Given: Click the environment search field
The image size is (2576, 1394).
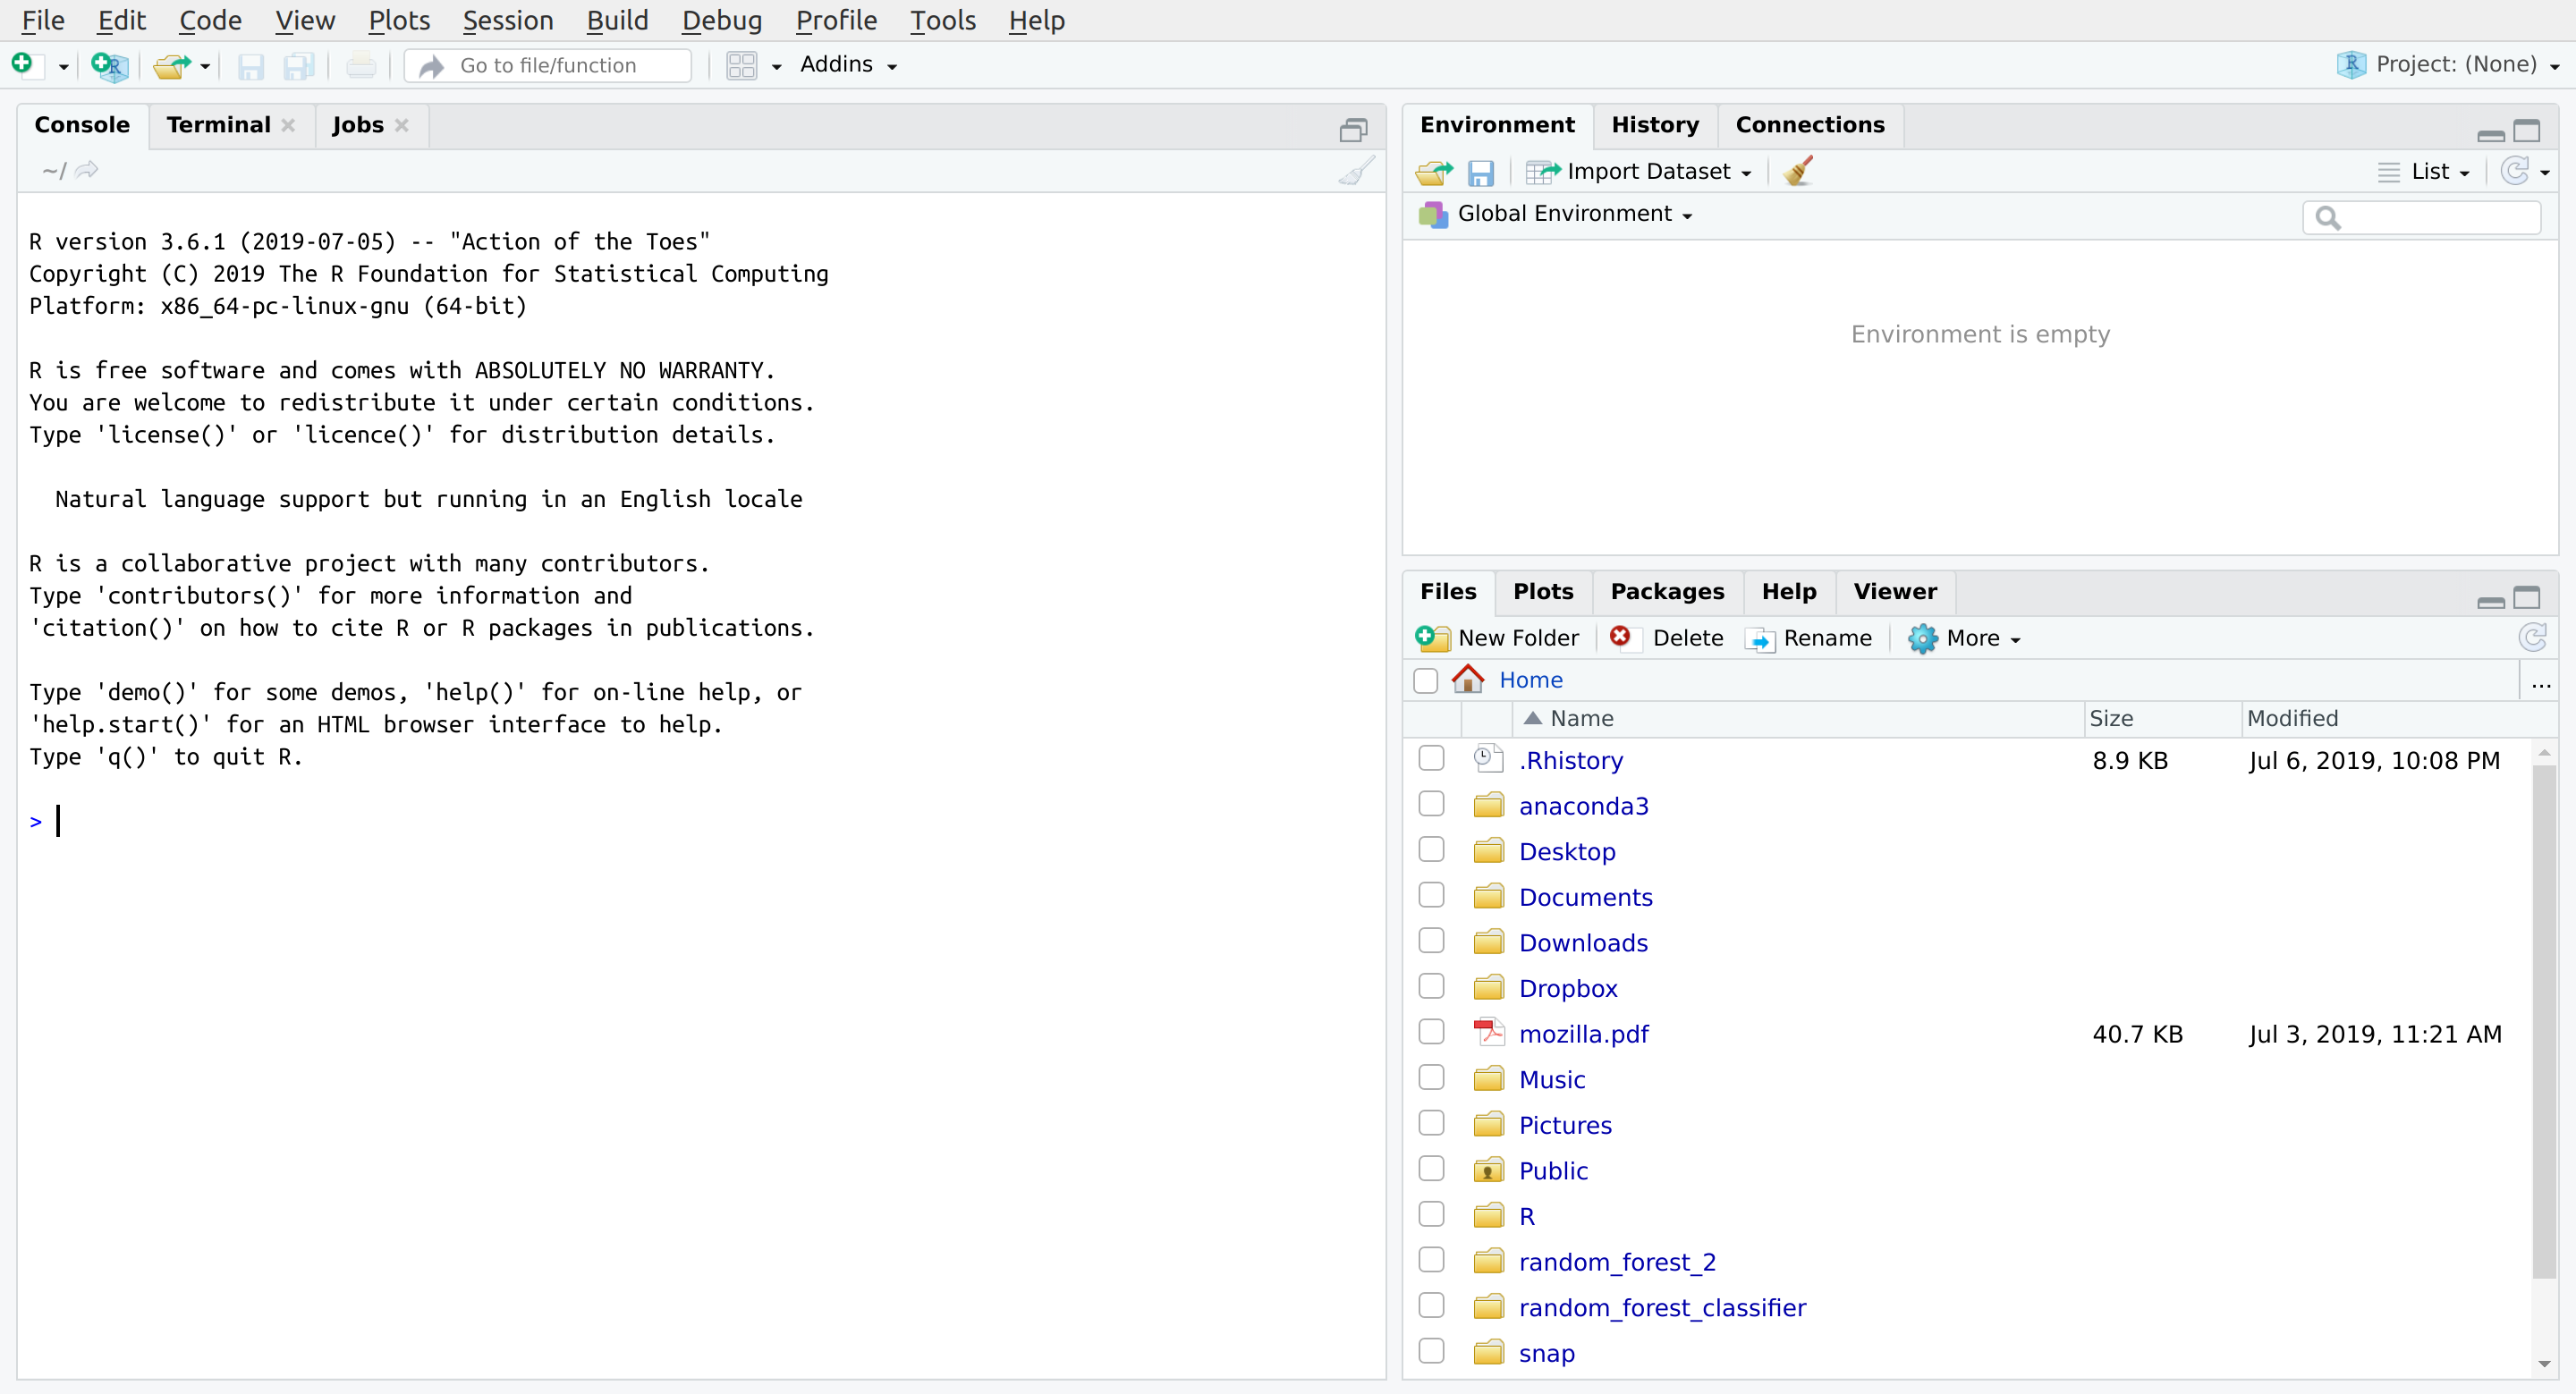Looking at the screenshot, I should click(2421, 217).
